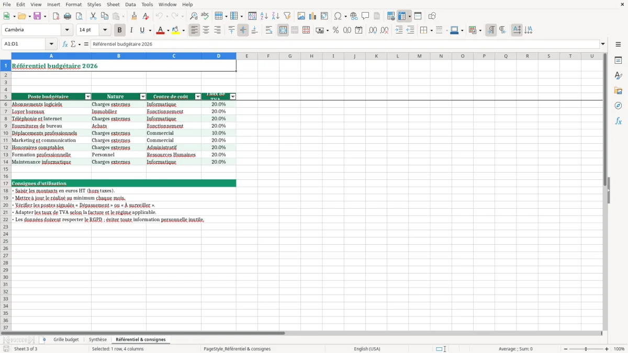
Task: Select the Clone Formatting paintbrush
Action: click(134, 16)
